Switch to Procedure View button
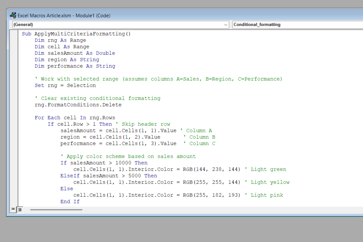 pyautogui.click(x=13, y=209)
